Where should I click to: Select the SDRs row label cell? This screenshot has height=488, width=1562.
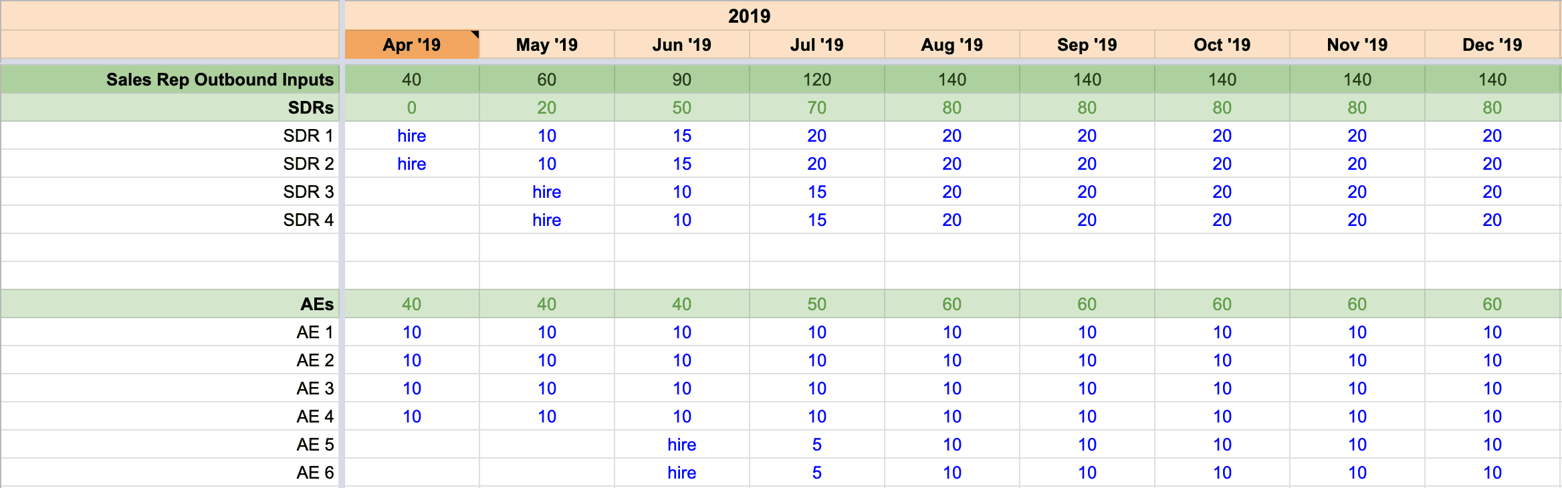coord(310,108)
